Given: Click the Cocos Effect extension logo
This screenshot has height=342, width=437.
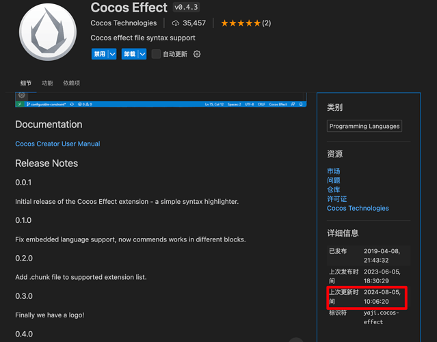Looking at the screenshot, I should 48,31.
